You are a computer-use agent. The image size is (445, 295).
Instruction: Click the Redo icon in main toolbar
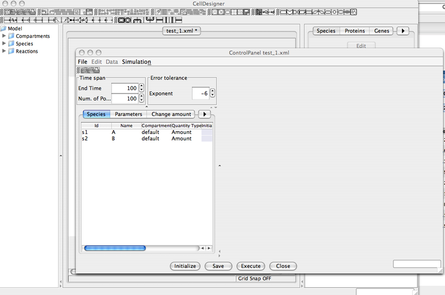[x=51, y=12]
